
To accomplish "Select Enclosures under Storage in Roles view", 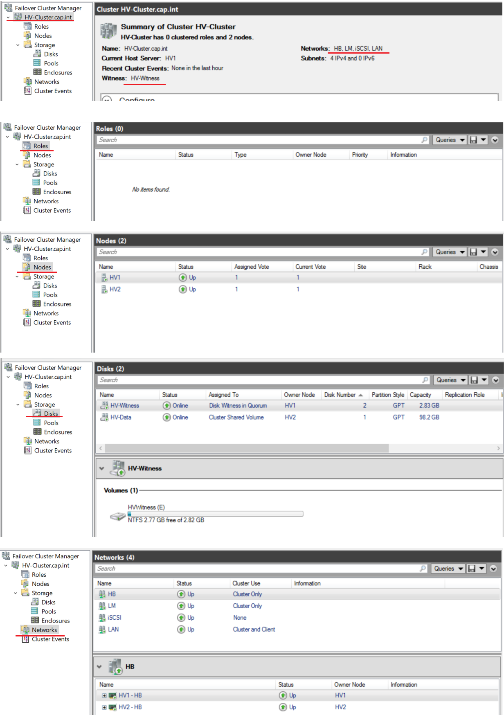I will [x=57, y=192].
